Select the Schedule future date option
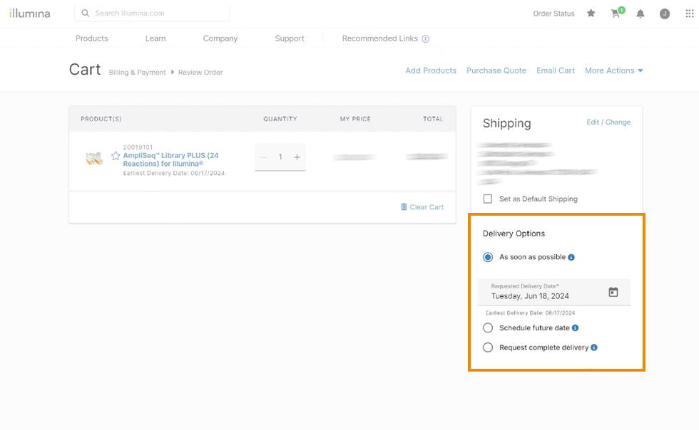This screenshot has width=699, height=430. (488, 328)
